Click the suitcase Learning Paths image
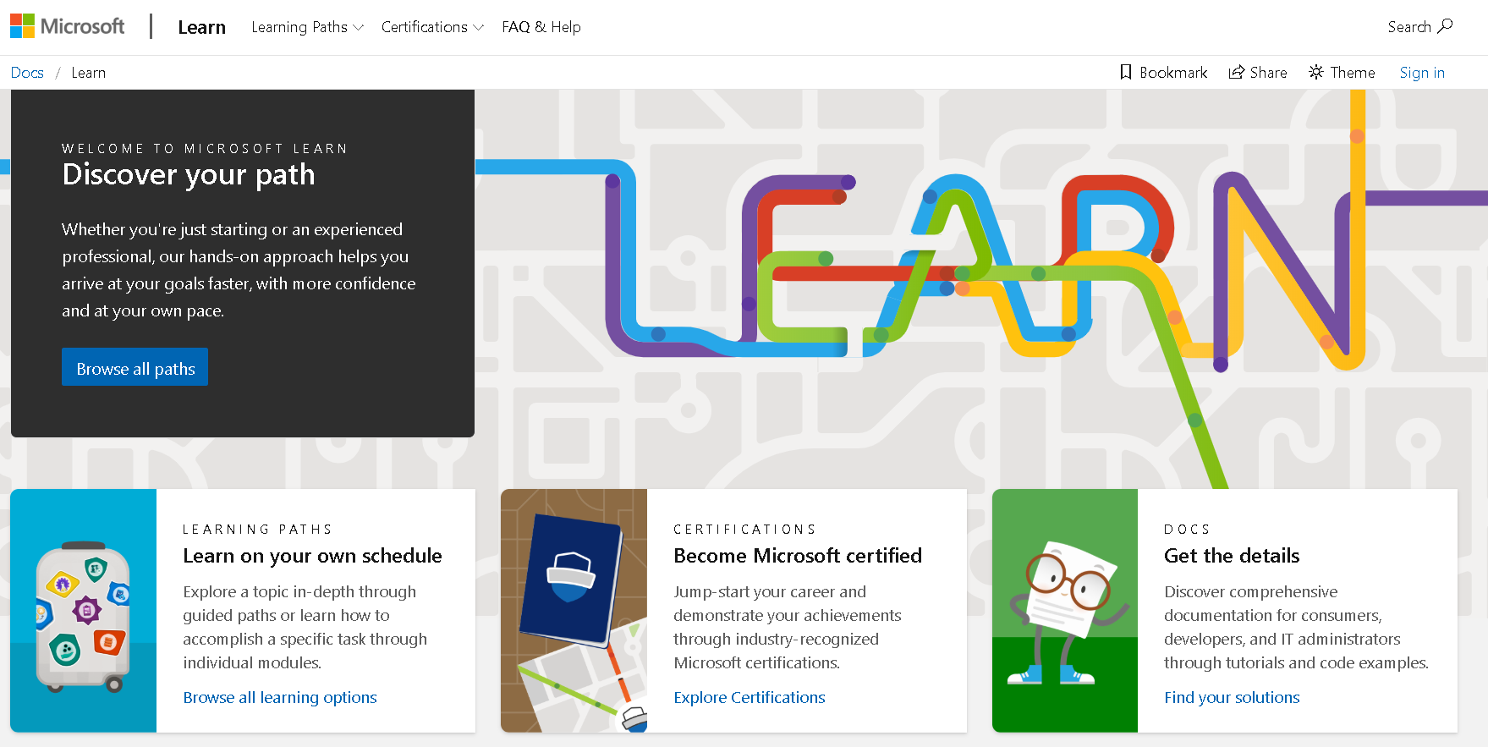1488x747 pixels. (83, 610)
